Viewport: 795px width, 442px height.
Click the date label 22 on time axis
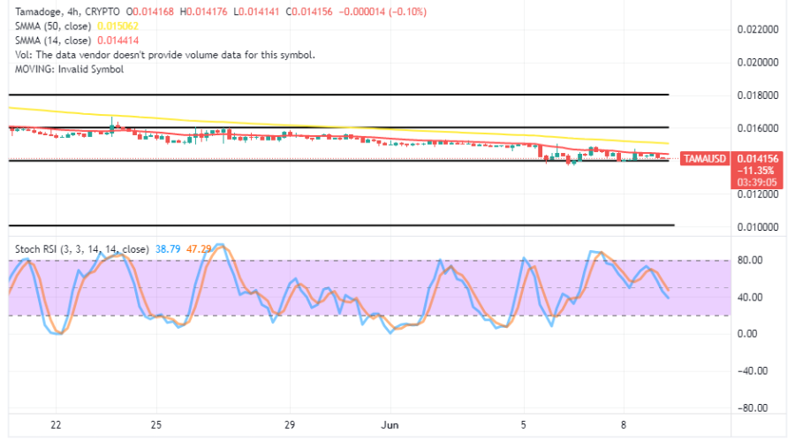coord(56,424)
